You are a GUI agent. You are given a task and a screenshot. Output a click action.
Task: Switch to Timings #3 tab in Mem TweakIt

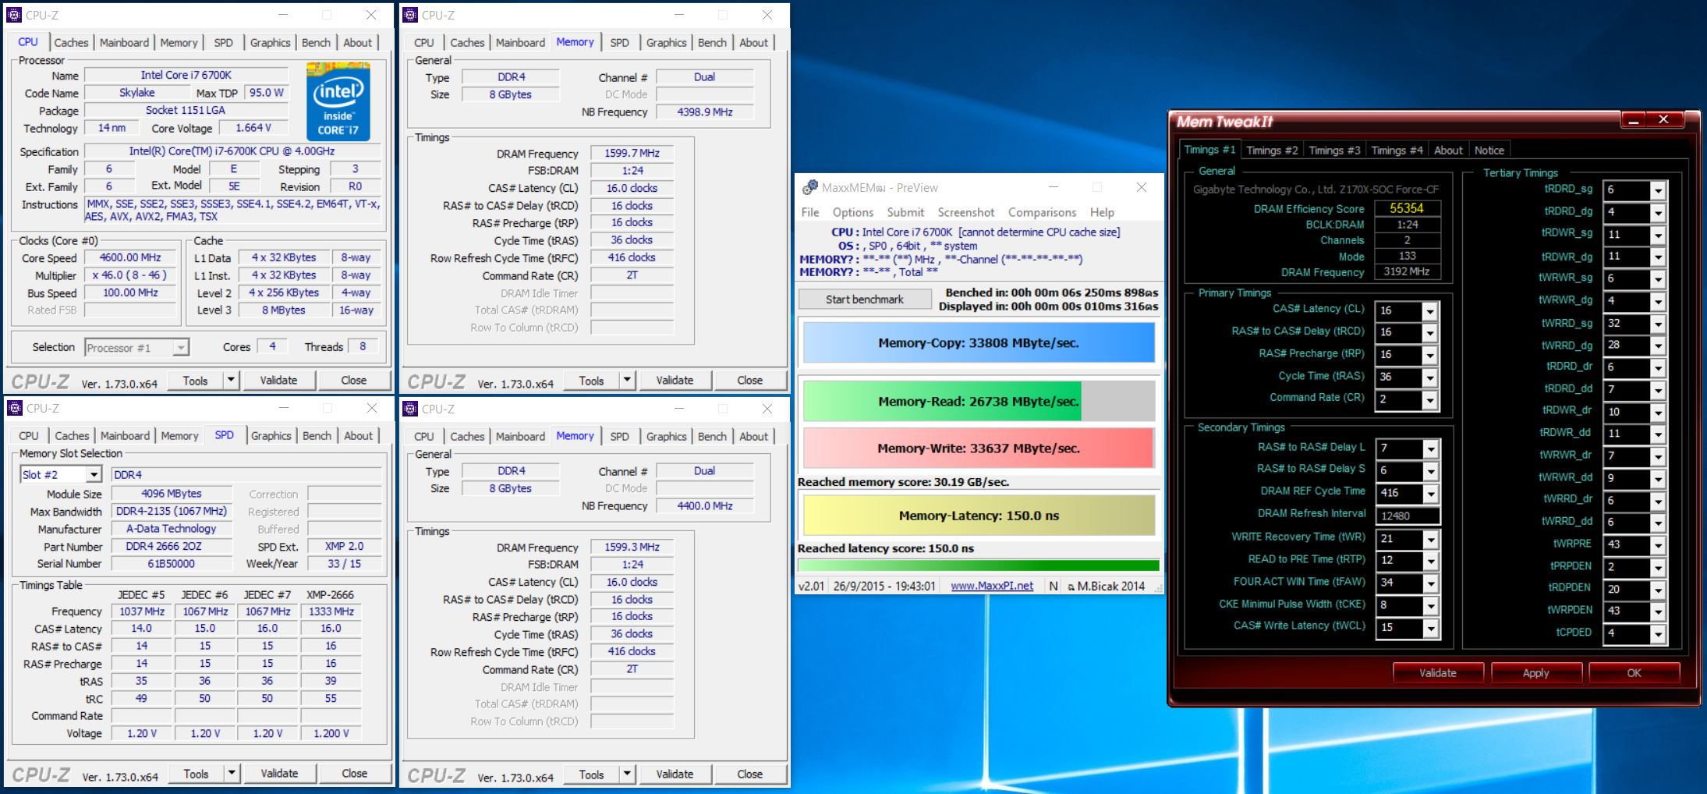[x=1334, y=150]
